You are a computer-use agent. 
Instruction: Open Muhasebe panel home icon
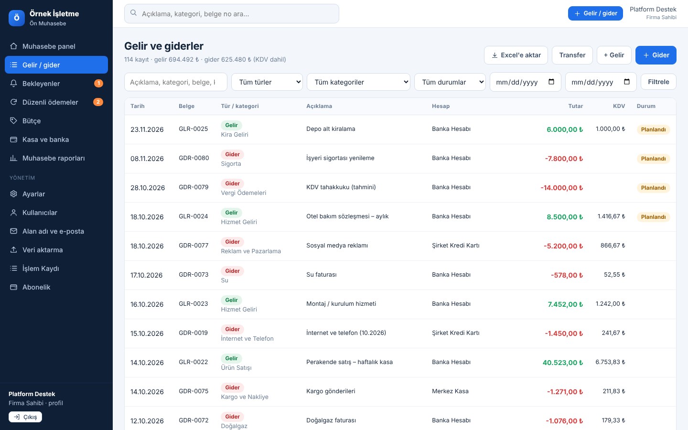tap(13, 46)
